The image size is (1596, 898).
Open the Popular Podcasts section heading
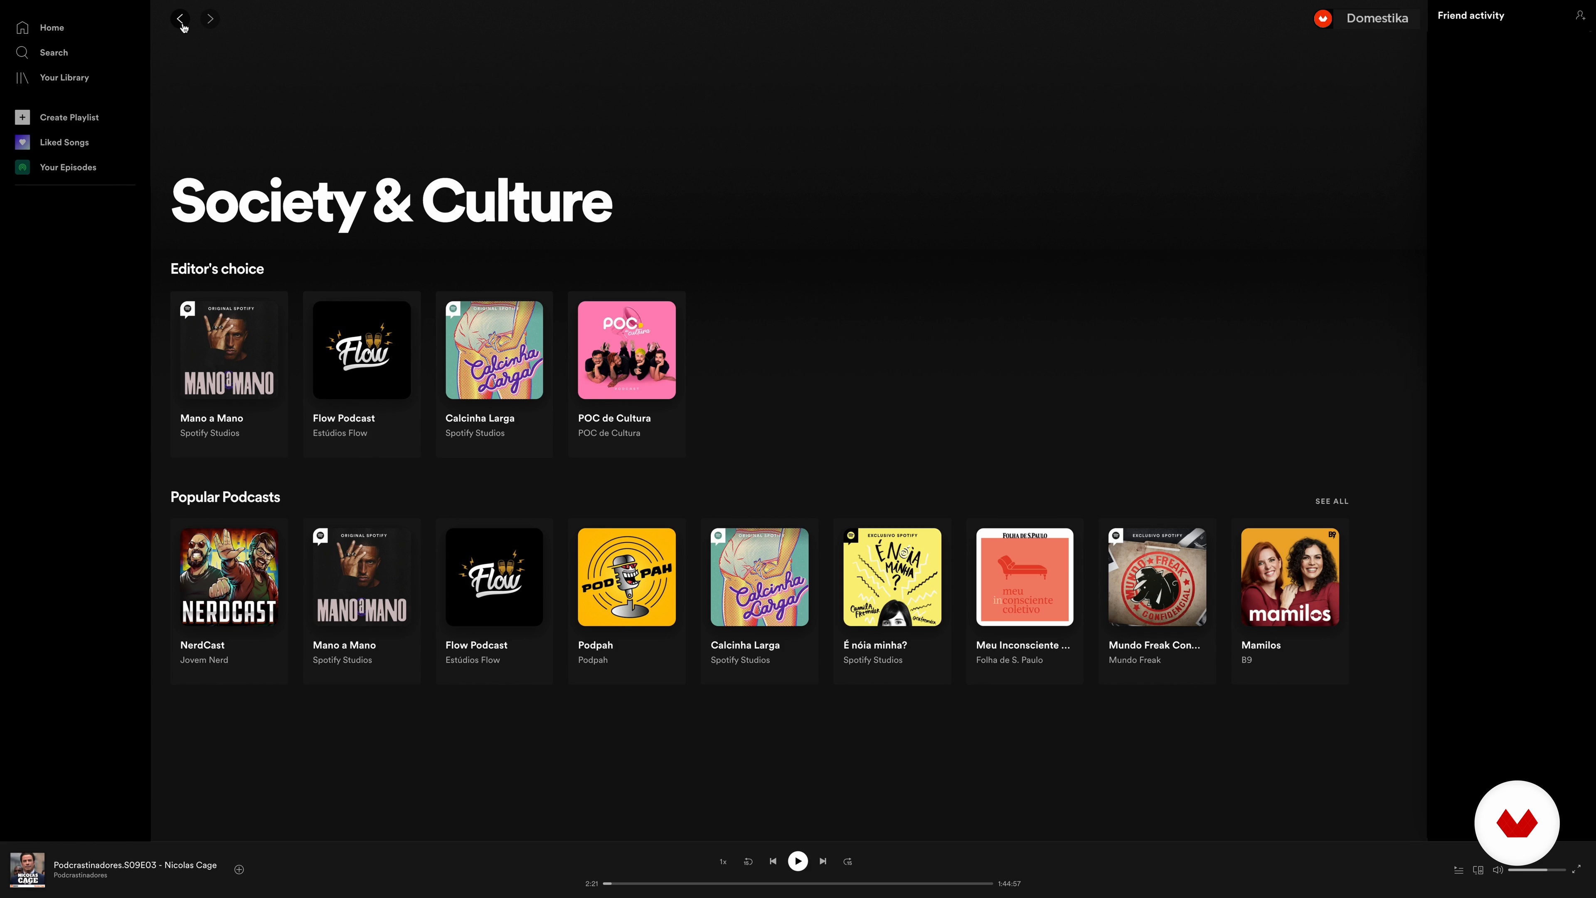click(x=225, y=497)
